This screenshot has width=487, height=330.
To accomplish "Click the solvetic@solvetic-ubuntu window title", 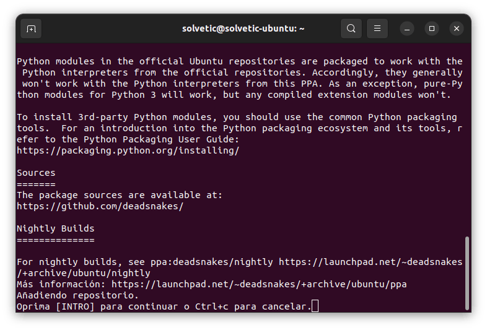I will pyautogui.click(x=243, y=28).
